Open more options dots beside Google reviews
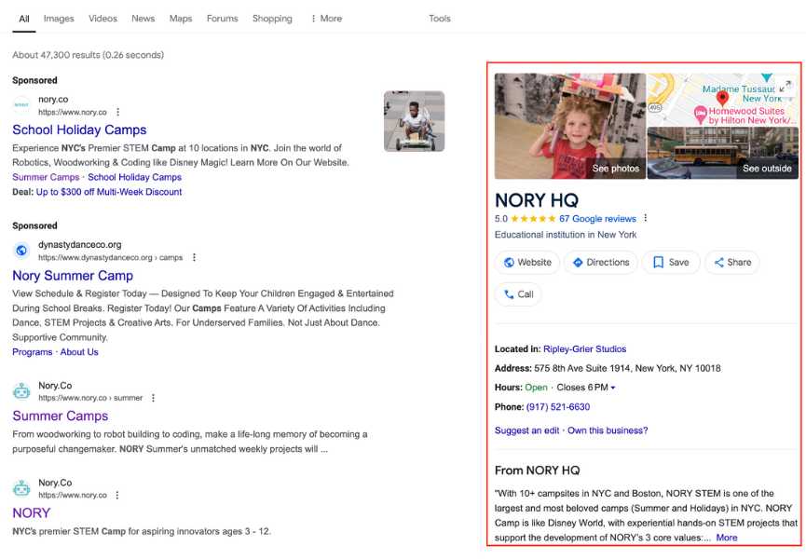Image resolution: width=806 pixels, height=559 pixels. (x=645, y=218)
